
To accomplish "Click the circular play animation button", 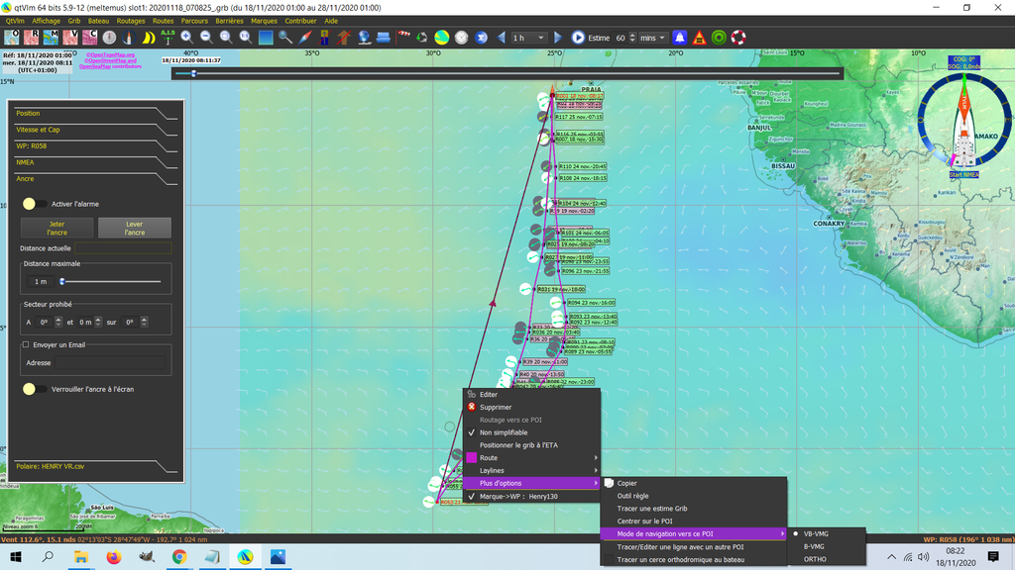I will tap(578, 38).
